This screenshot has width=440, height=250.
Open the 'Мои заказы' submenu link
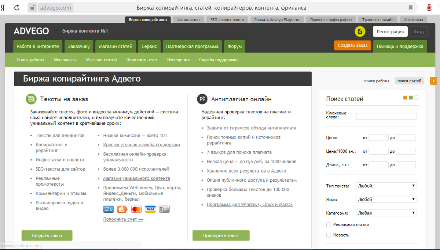click(x=65, y=60)
